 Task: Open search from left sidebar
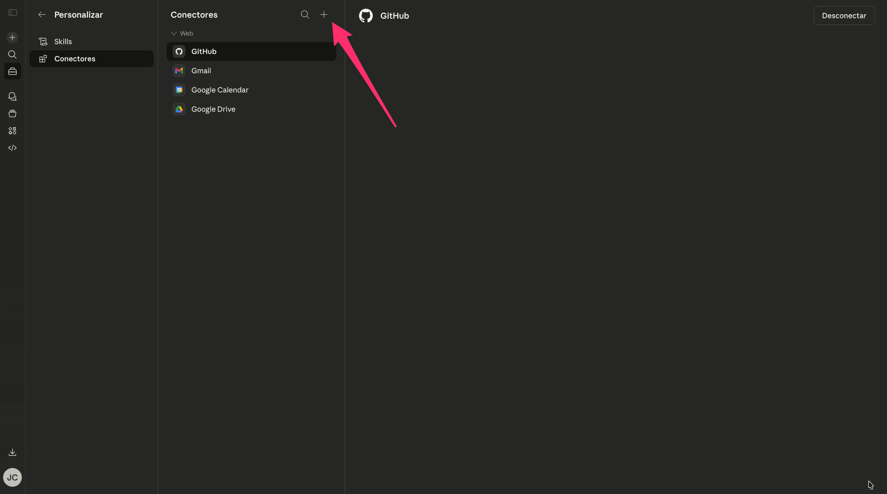click(12, 54)
